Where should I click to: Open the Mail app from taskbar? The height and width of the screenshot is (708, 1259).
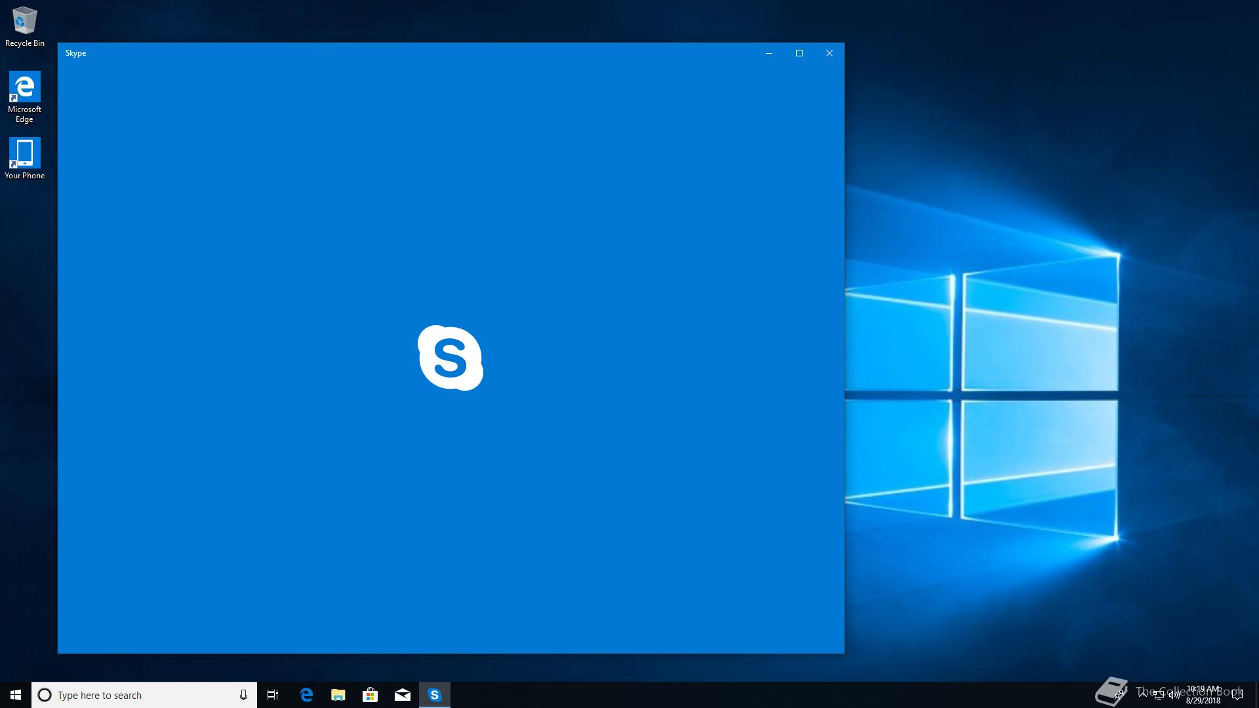(x=403, y=695)
